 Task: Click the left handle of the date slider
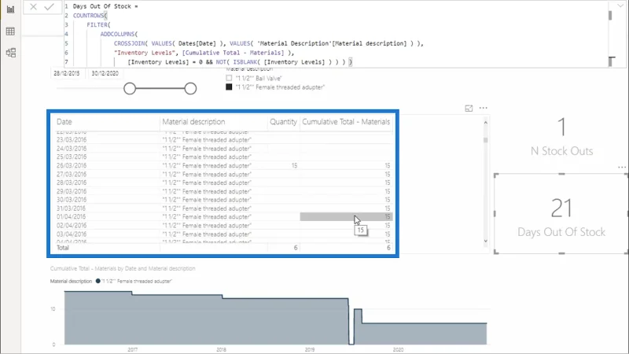(x=130, y=89)
